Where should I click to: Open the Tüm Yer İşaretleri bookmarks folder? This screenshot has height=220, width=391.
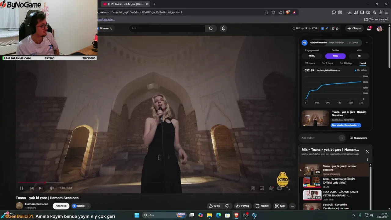click(x=376, y=19)
